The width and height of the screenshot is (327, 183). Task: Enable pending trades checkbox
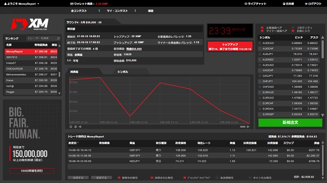coord(217,178)
